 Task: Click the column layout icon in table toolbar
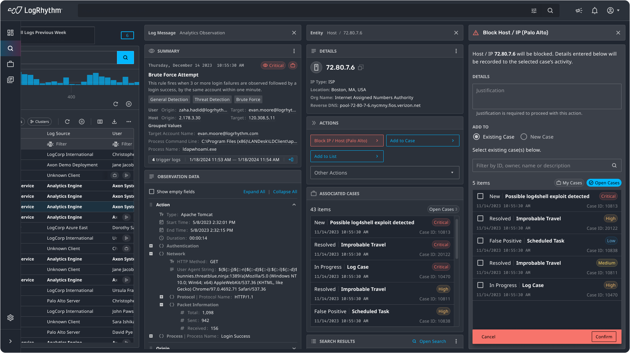[x=100, y=122]
